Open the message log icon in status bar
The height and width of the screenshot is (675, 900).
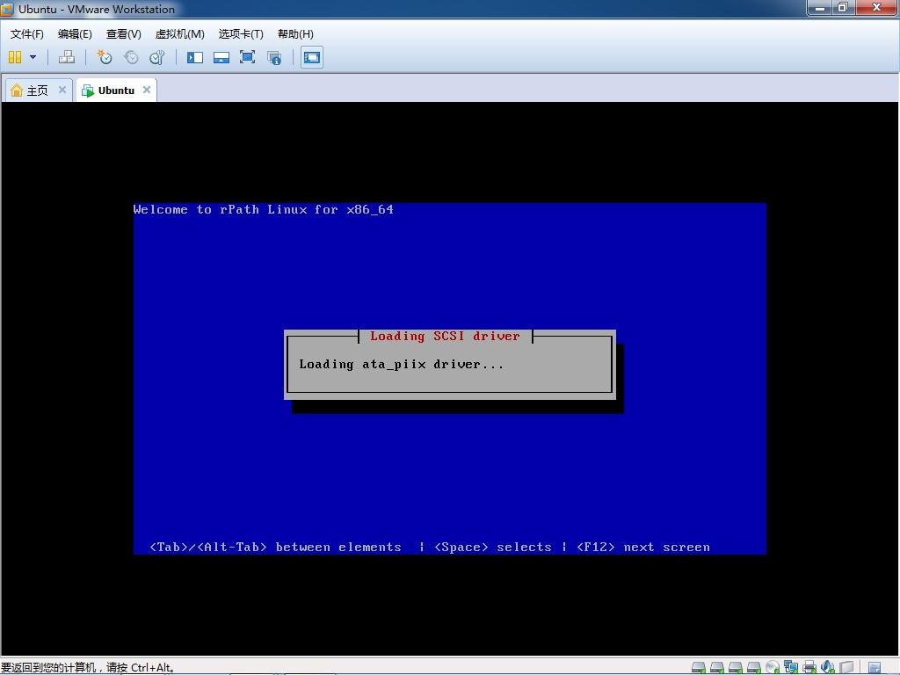tap(875, 667)
